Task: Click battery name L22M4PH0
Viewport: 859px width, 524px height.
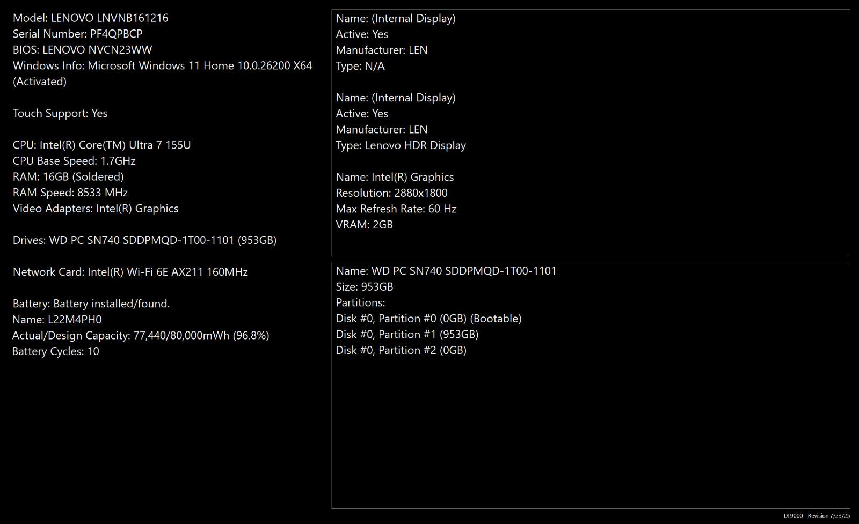Action: [x=57, y=320]
